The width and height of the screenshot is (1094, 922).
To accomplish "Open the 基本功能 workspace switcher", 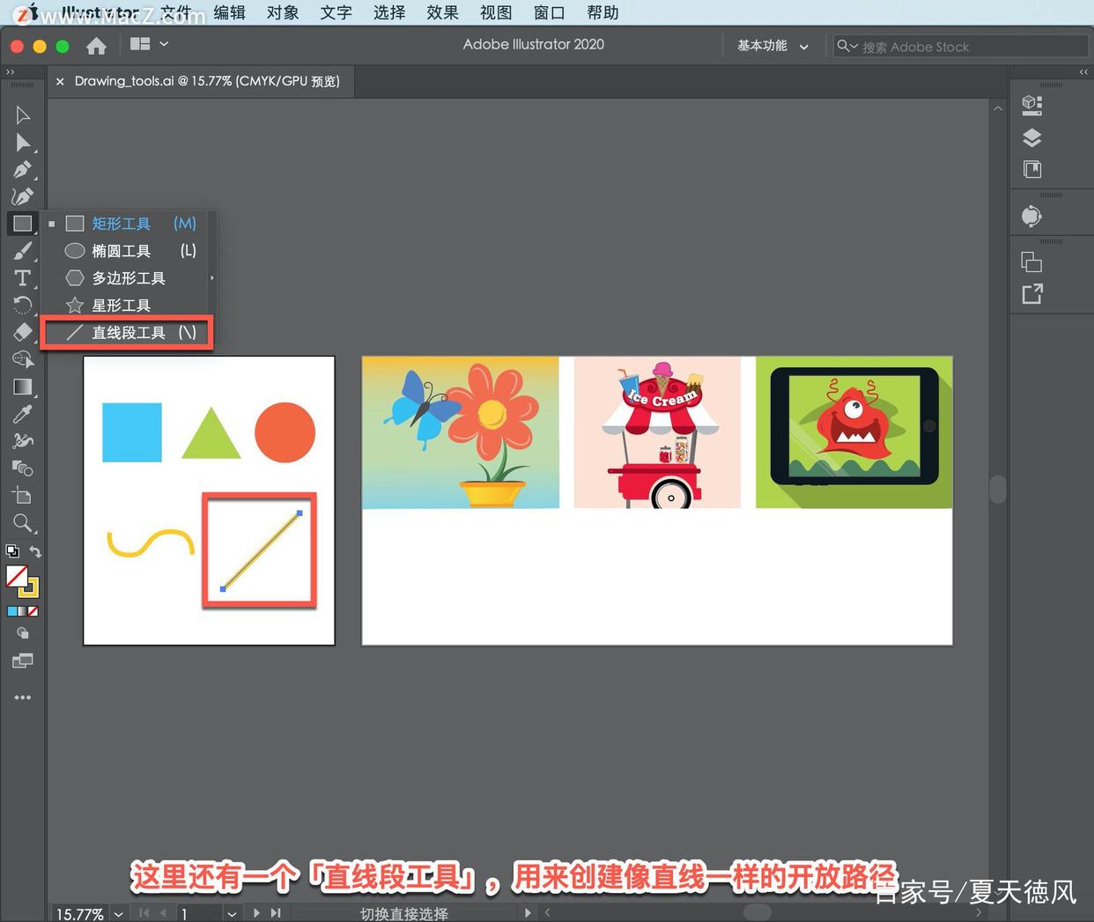I will [x=772, y=46].
